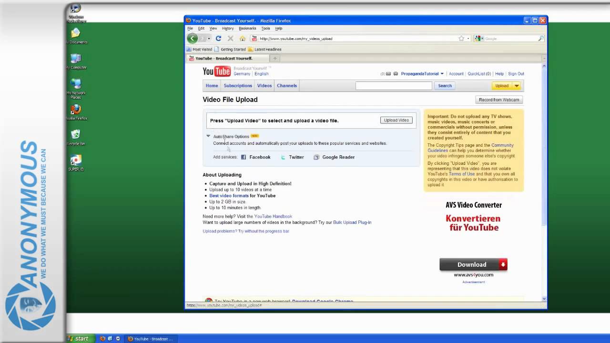The height and width of the screenshot is (343, 610).
Task: Click the YouTube logo
Action: (x=217, y=71)
